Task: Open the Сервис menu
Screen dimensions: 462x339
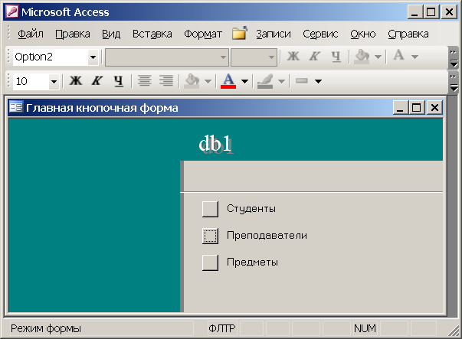Action: 320,34
